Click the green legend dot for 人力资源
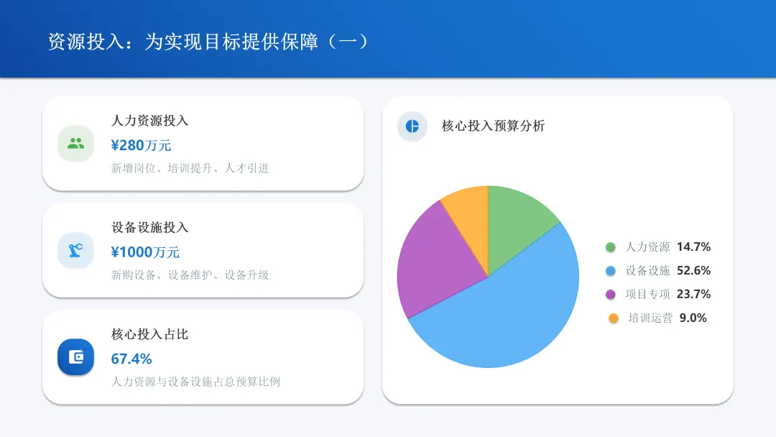Viewport: 776px width, 437px height. coord(611,247)
